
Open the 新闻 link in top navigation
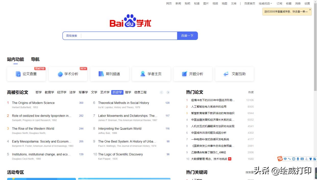[178, 4]
